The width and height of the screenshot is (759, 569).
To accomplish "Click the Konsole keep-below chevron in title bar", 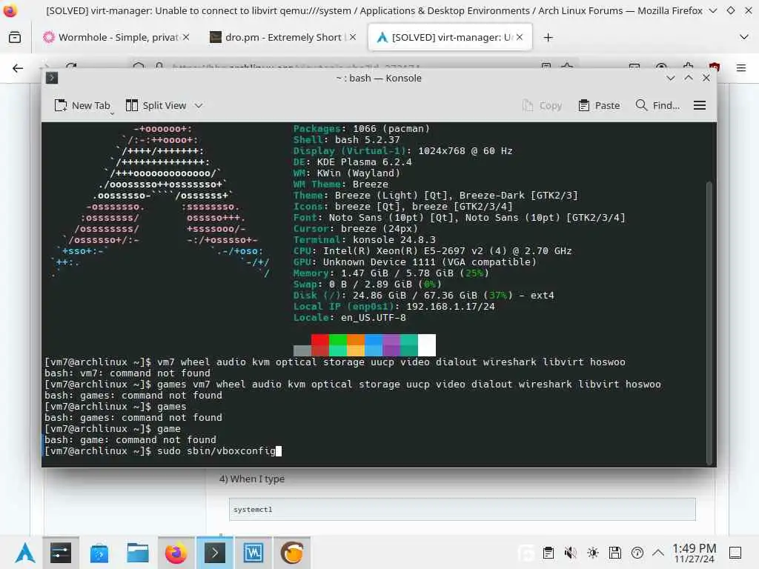I will (670, 78).
